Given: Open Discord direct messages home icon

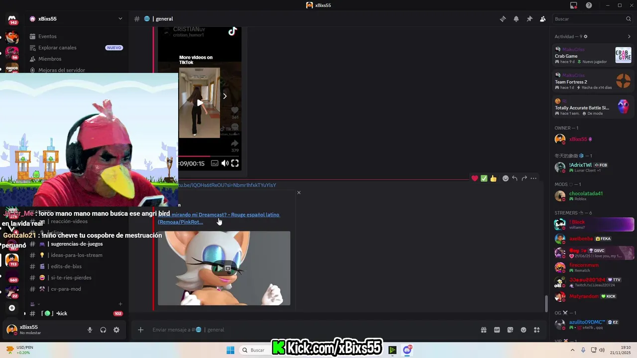Looking at the screenshot, I should (x=12, y=19).
